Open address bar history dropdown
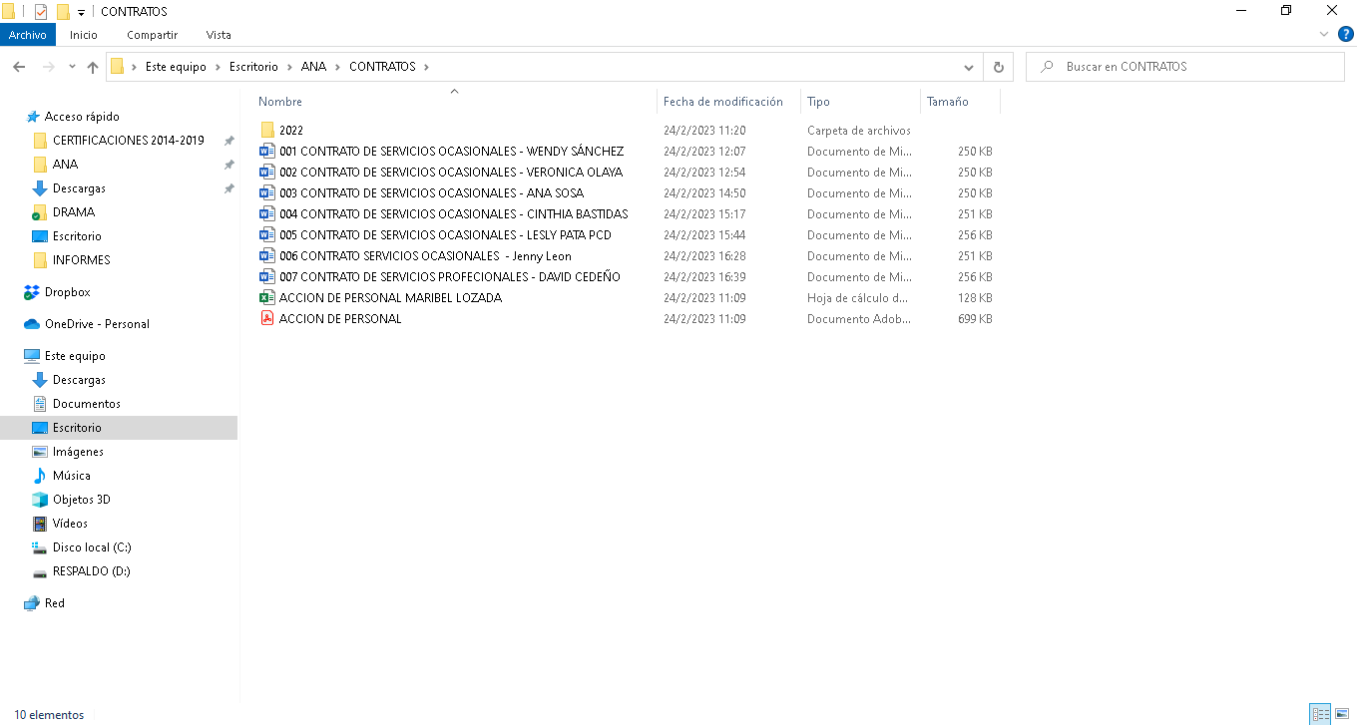1357x725 pixels. (969, 67)
